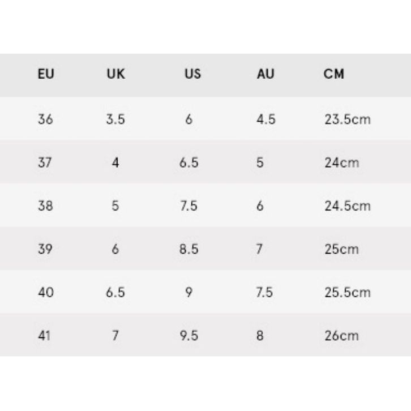
Task: Click the EU column header
Action: click(x=46, y=74)
